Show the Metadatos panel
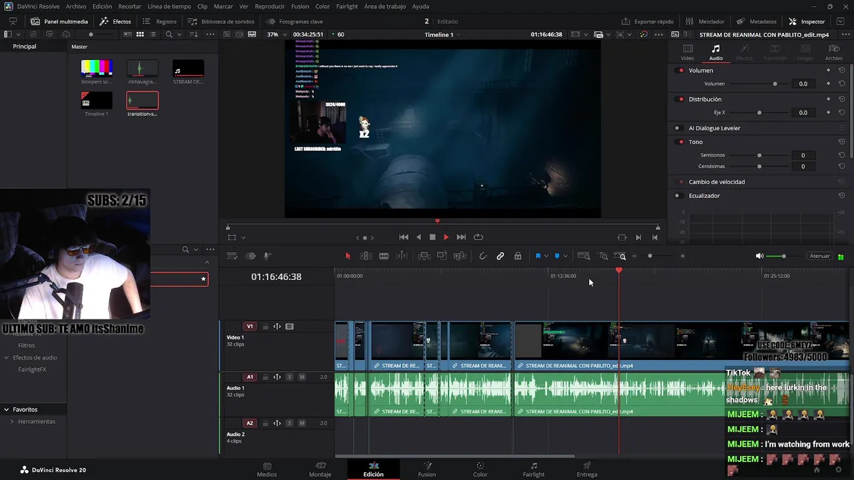The image size is (854, 480). click(756, 21)
